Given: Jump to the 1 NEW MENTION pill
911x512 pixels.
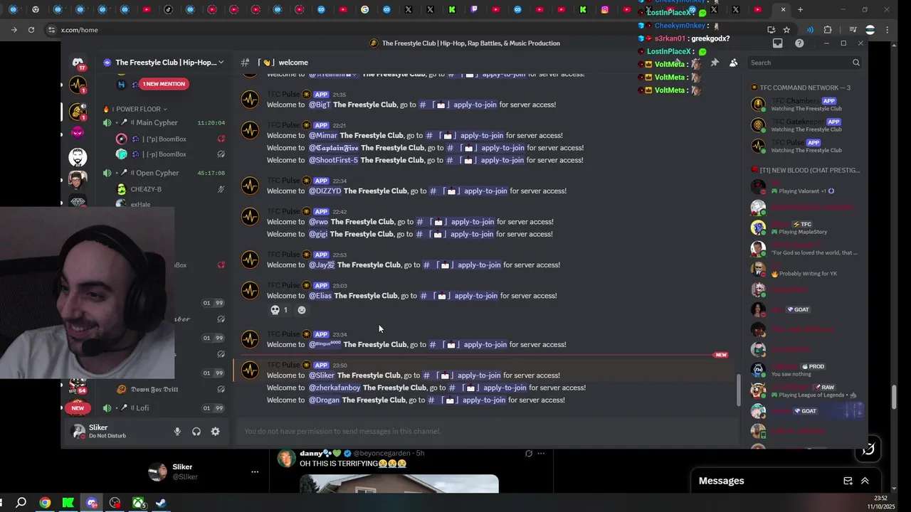Looking at the screenshot, I should (163, 84).
